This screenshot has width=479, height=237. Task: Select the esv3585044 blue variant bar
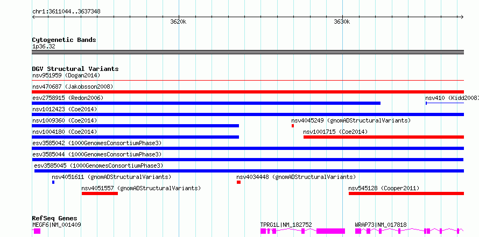point(248,160)
